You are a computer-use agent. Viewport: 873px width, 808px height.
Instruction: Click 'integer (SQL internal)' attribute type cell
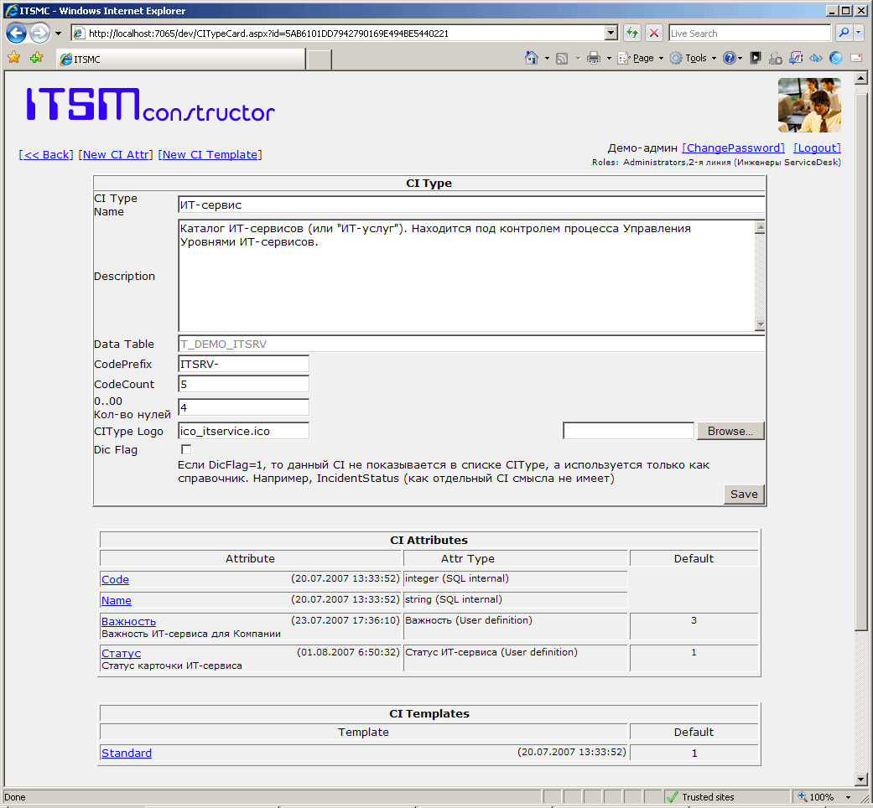tap(516, 578)
